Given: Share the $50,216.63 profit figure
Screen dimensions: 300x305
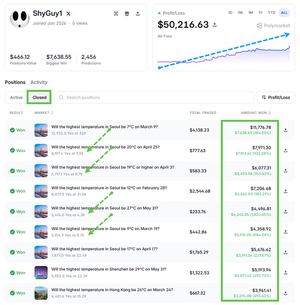Looking at the screenshot, I should pyautogui.click(x=215, y=25).
